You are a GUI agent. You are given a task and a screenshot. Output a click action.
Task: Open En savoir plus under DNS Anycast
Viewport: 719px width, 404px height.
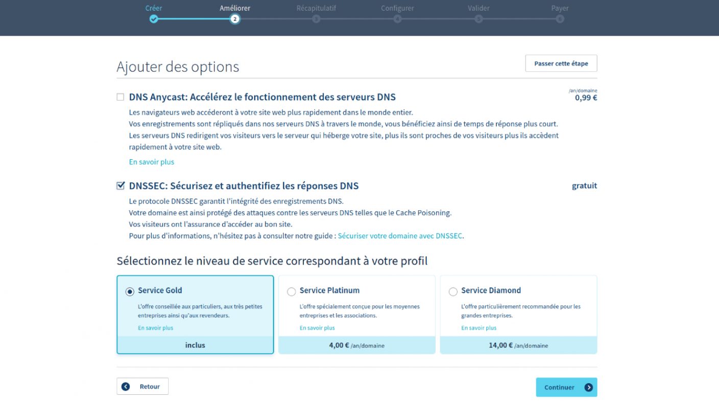pos(152,162)
